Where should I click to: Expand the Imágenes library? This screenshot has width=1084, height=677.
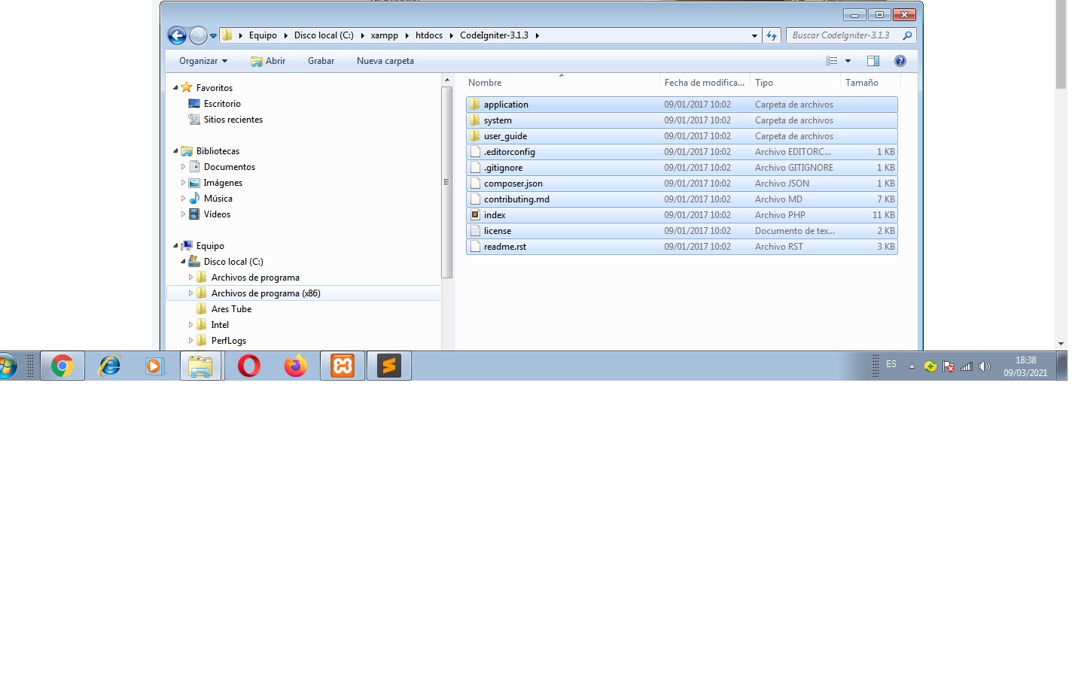(x=183, y=183)
